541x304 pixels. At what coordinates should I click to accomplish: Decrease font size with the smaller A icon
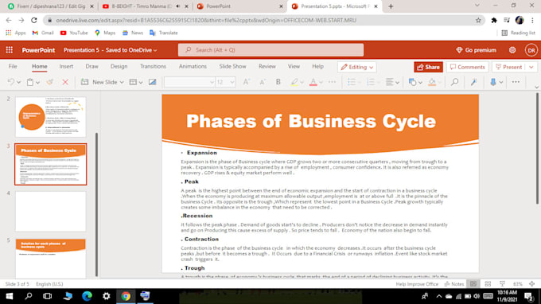point(263,82)
